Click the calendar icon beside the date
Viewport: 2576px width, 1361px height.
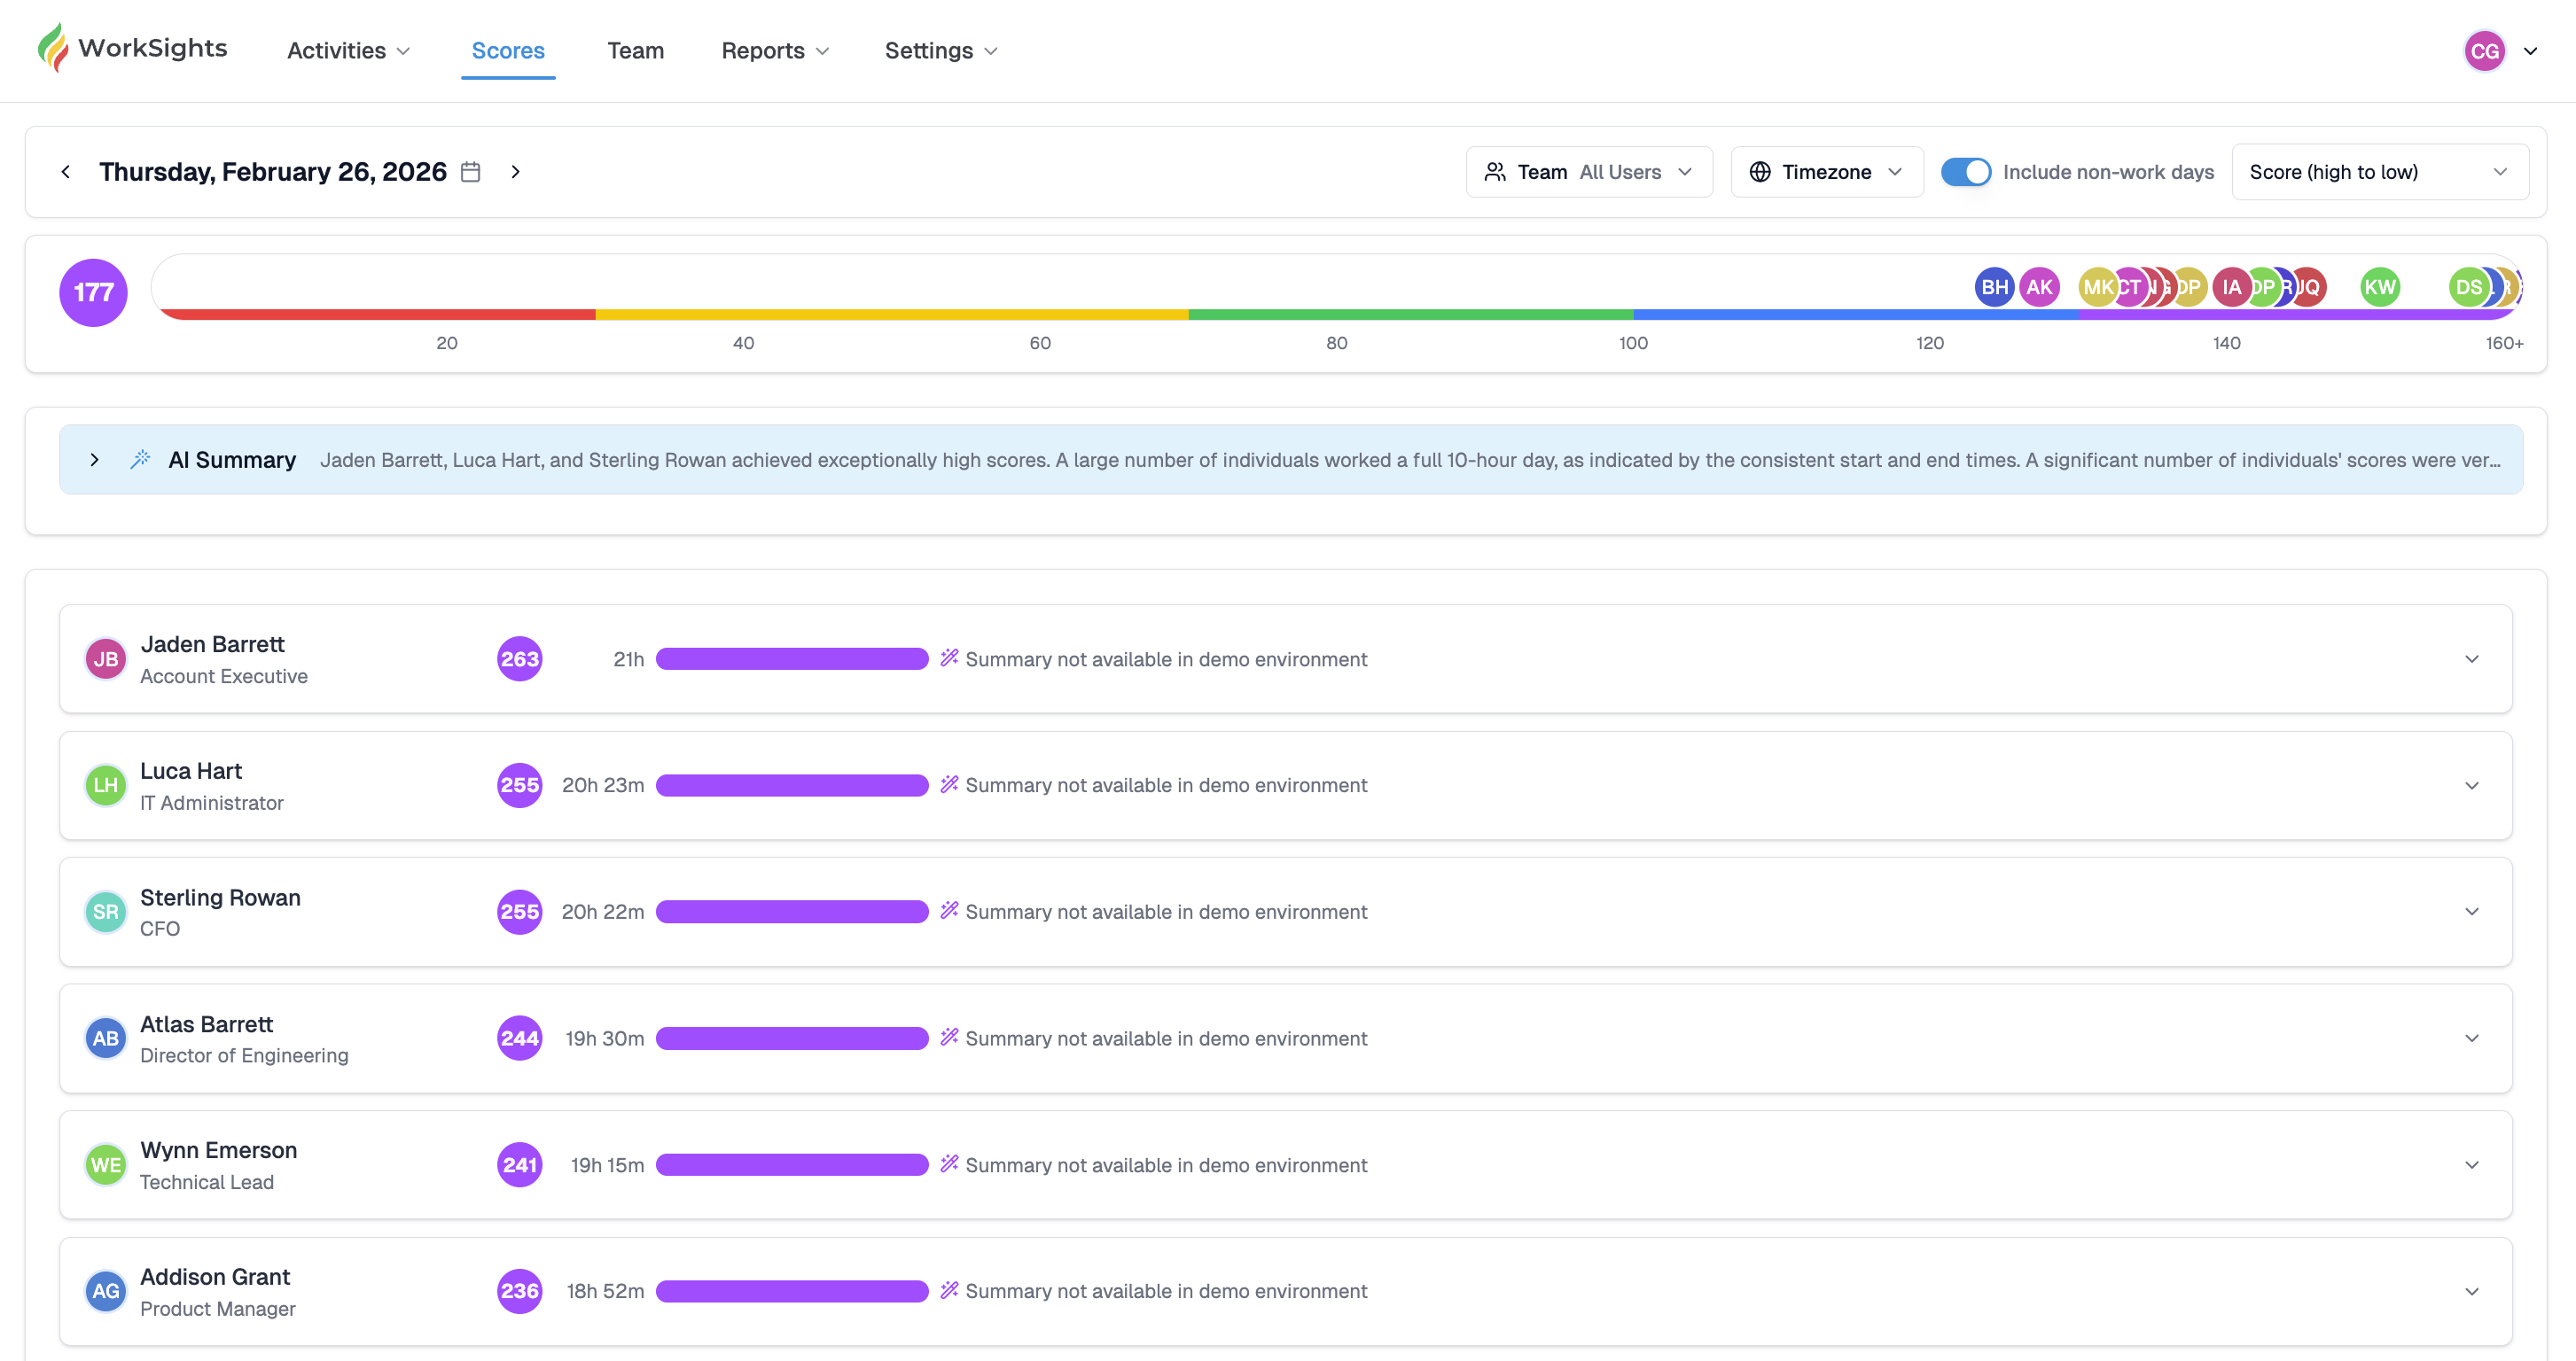point(470,172)
